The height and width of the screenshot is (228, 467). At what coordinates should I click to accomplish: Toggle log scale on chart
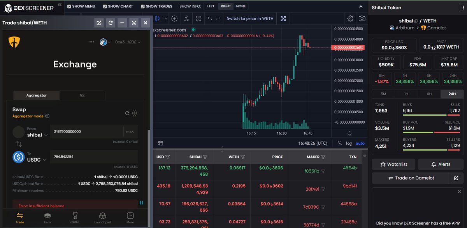pyautogui.click(x=349, y=143)
